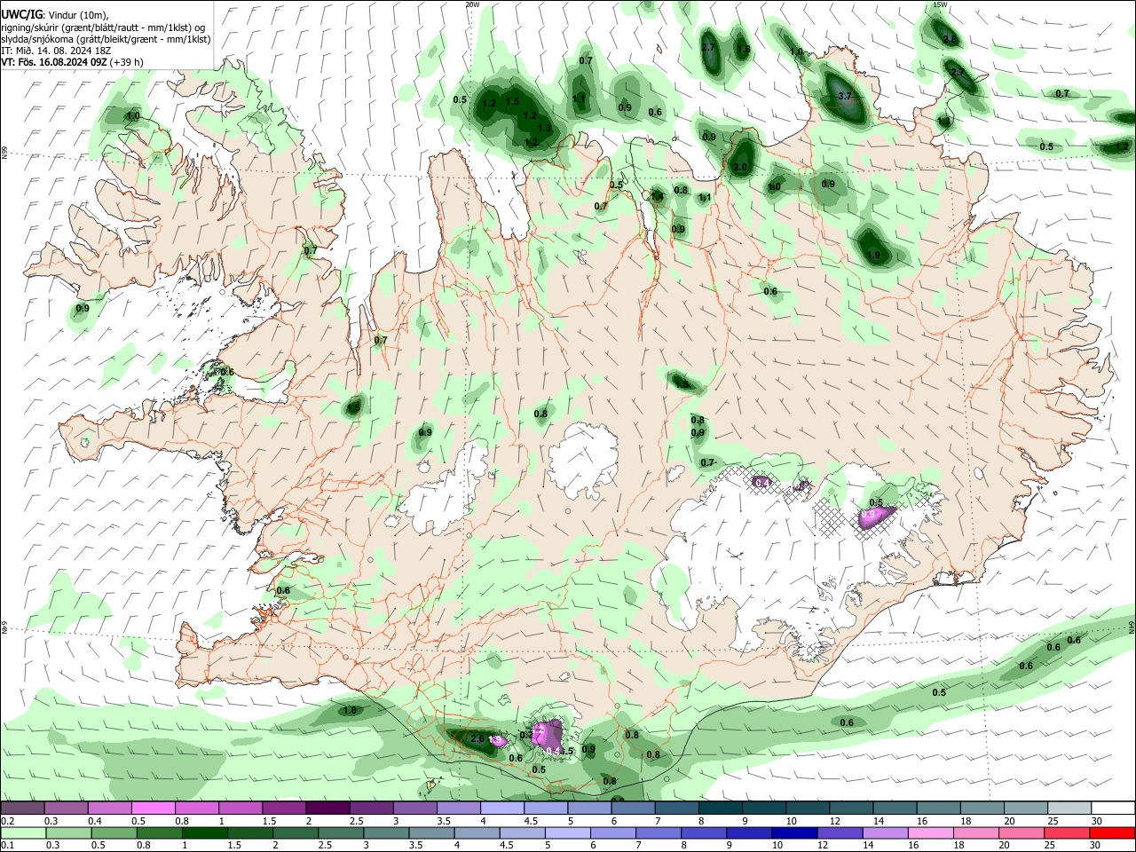Screen dimensions: 1136x852
Task: Choose the bright red 30 mm rain swatch
Action: pyautogui.click(x=1111, y=832)
